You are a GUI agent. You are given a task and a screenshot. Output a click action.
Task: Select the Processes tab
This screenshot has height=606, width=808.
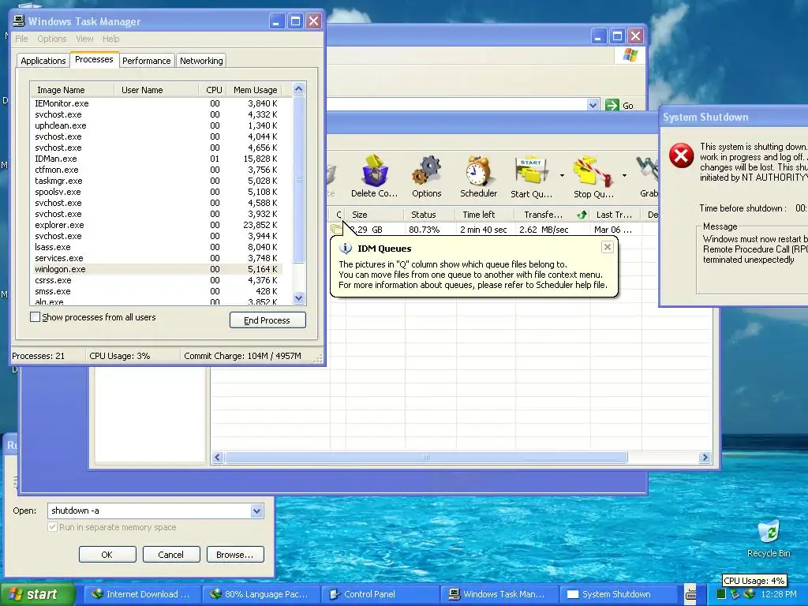pyautogui.click(x=95, y=59)
